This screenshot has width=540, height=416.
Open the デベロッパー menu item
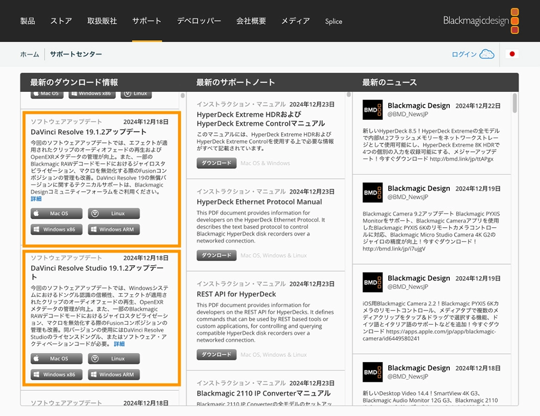pyautogui.click(x=199, y=21)
